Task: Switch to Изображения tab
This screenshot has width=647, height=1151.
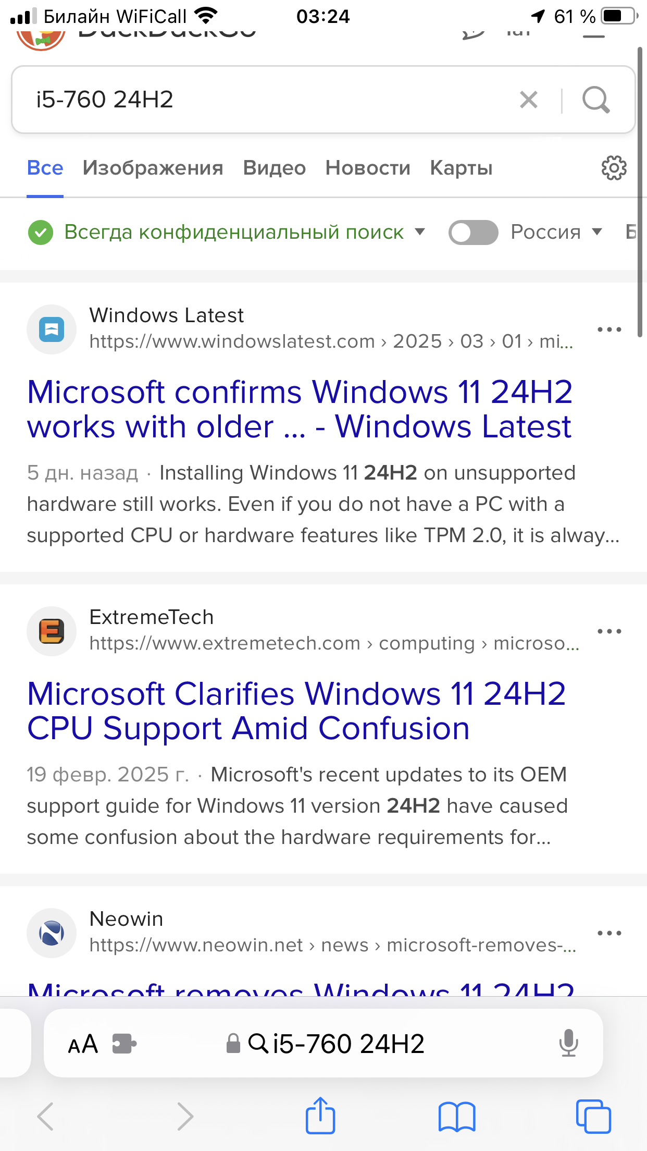Action: [153, 168]
